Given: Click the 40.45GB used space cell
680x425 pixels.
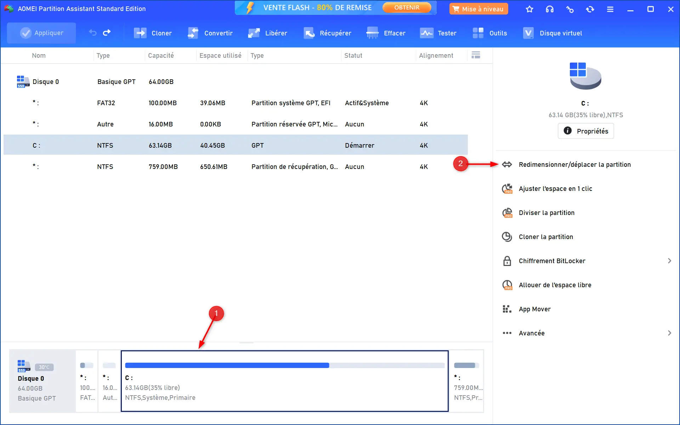Looking at the screenshot, I should 212,146.
